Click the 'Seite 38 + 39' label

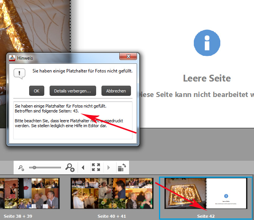click(x=18, y=216)
